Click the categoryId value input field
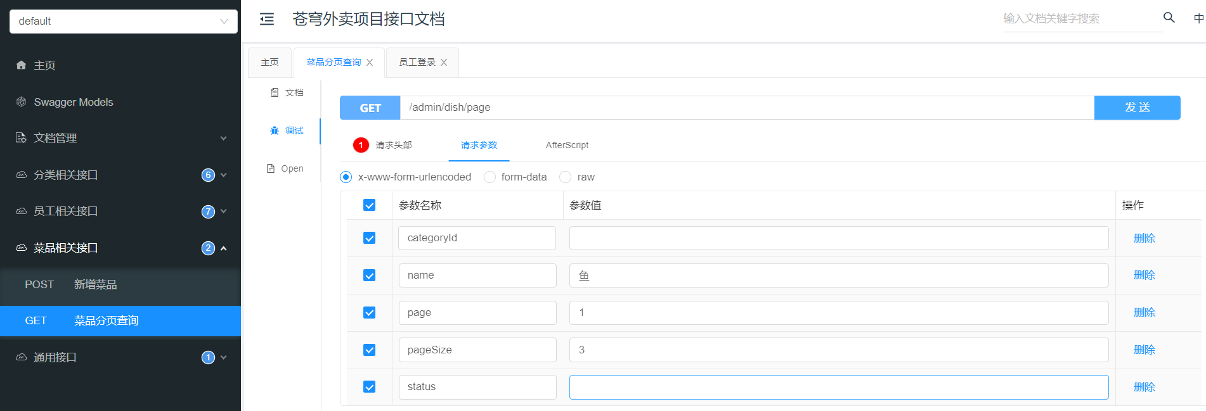The height and width of the screenshot is (411, 1206). [x=839, y=238]
